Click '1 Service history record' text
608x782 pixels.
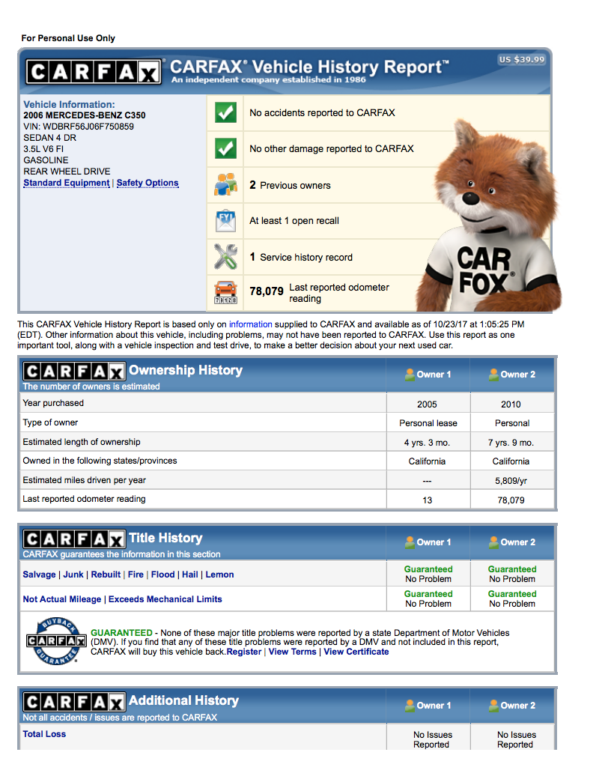tap(301, 258)
